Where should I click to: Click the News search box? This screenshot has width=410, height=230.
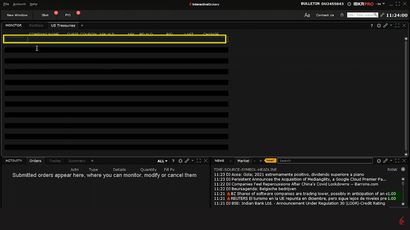point(325,161)
